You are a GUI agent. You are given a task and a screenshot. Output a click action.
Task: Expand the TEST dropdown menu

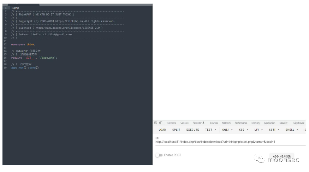[x=211, y=130]
